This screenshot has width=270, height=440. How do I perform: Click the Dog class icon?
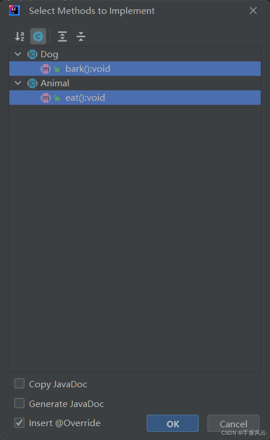32,54
